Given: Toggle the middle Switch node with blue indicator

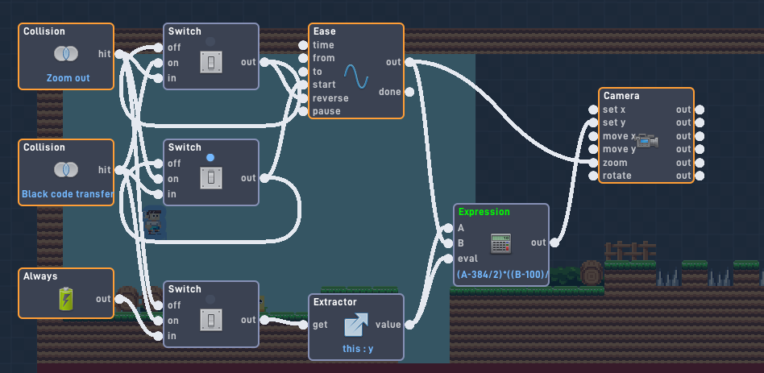Looking at the screenshot, I should [x=211, y=178].
